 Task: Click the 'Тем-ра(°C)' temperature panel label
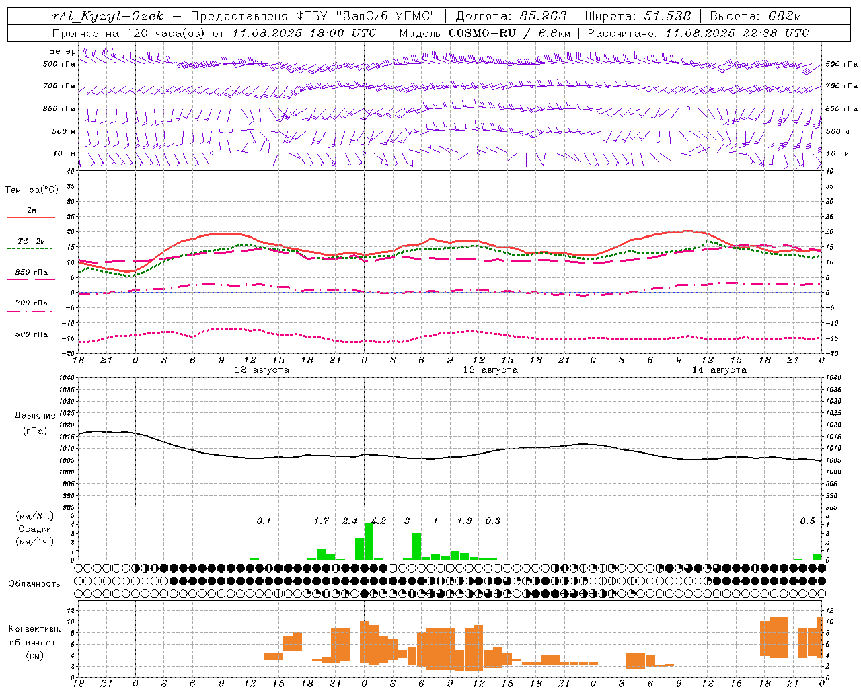pos(32,190)
